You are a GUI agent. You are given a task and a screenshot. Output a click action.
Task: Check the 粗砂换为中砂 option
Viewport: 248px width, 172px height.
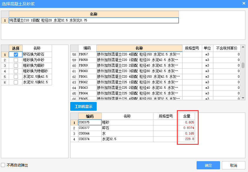pos(16,60)
